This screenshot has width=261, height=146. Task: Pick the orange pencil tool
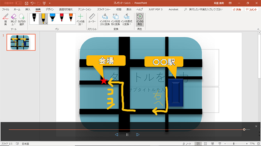[71, 17]
